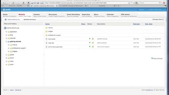The width and height of the screenshot is (169, 95).
Task: Select the professional_support subfolder in tree
Action: (x=19, y=48)
